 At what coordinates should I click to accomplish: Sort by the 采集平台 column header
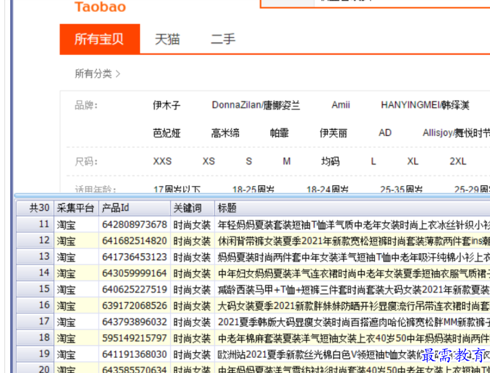point(76,208)
